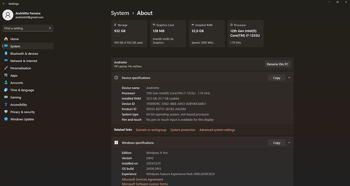Go back using the arrow beside Settings
Screen dimensions: 350x186
click(4, 4)
